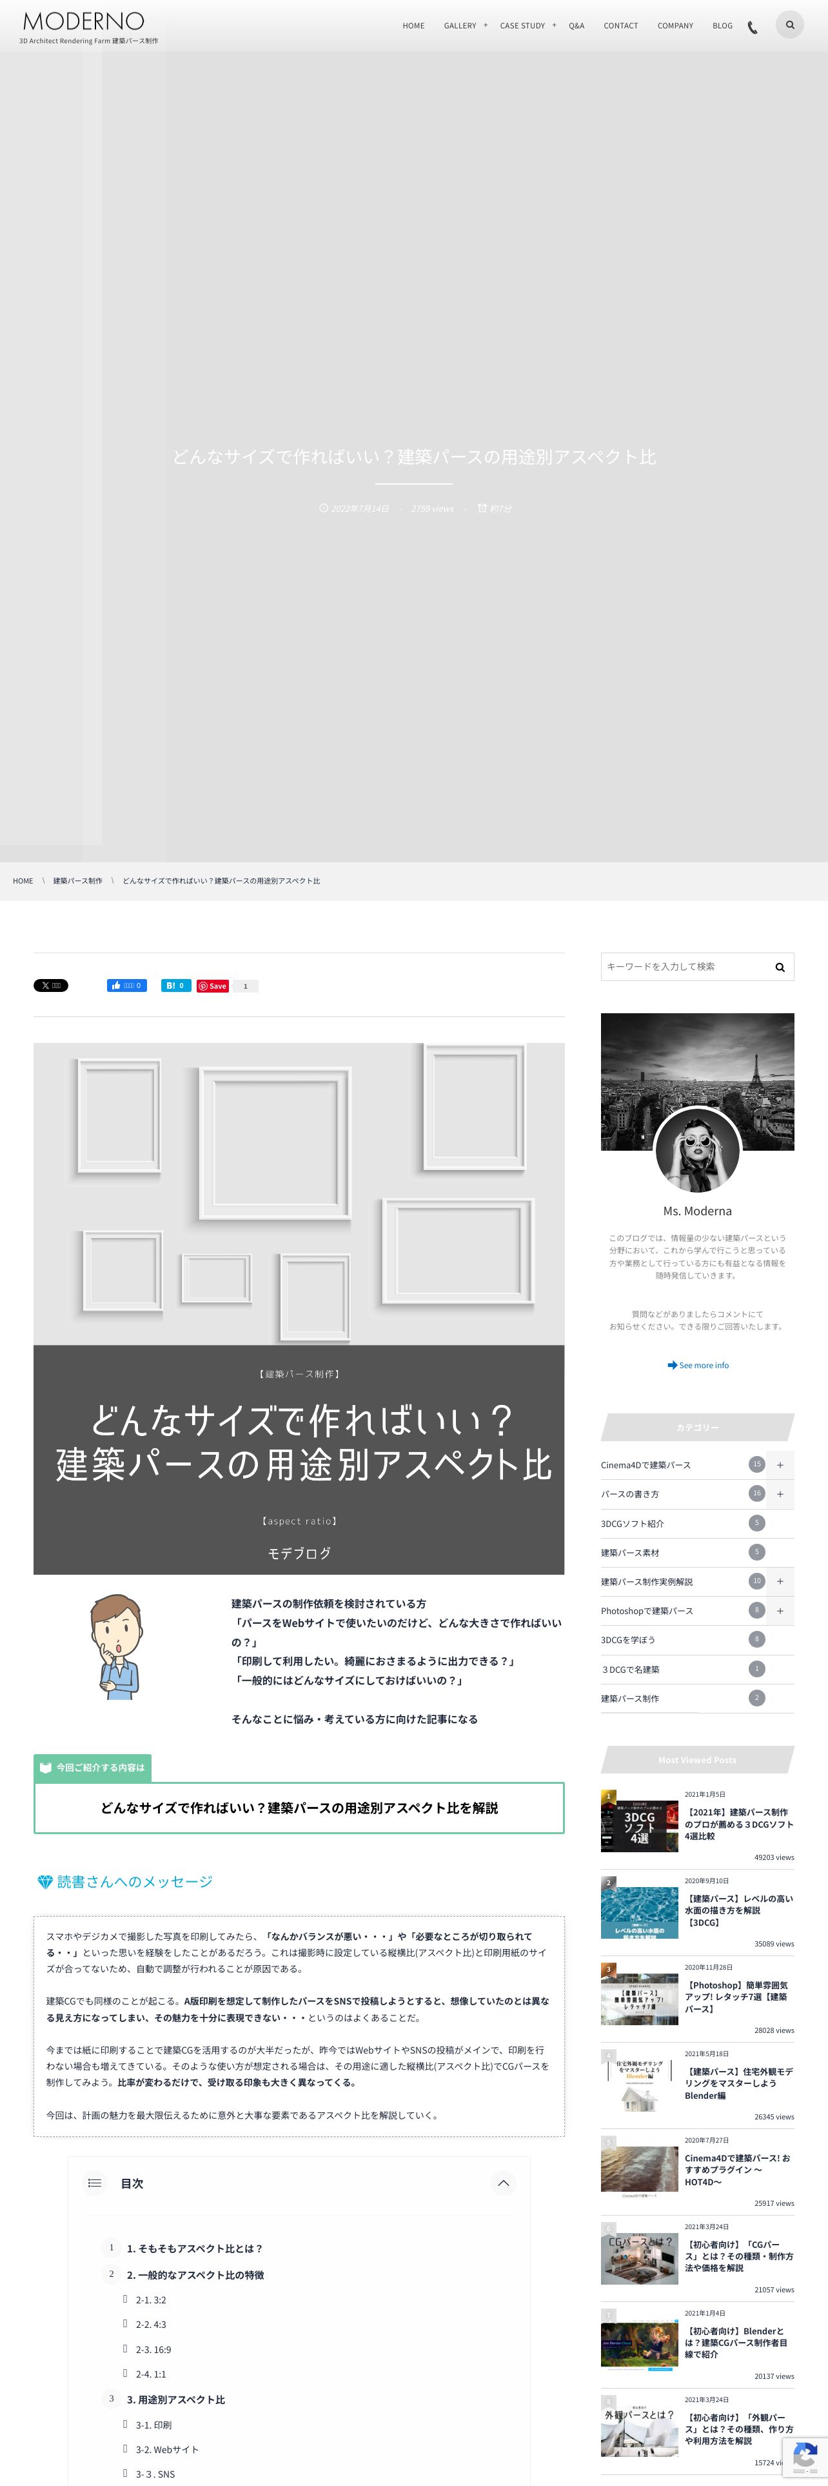The image size is (828, 2486).
Task: Open post 「外観パース」とは？その種類
Action: [x=738, y=2429]
